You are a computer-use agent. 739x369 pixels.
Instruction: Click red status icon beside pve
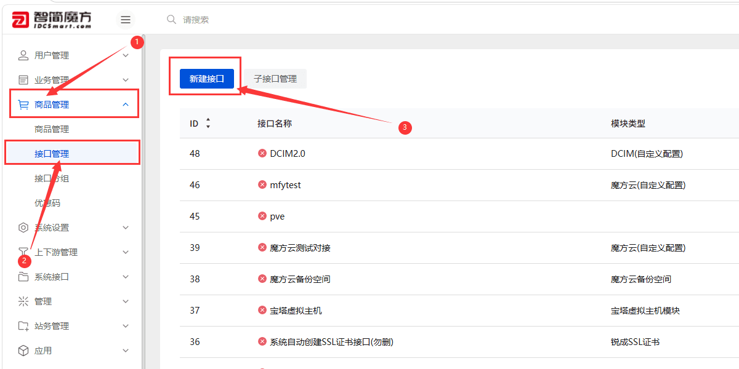point(262,216)
